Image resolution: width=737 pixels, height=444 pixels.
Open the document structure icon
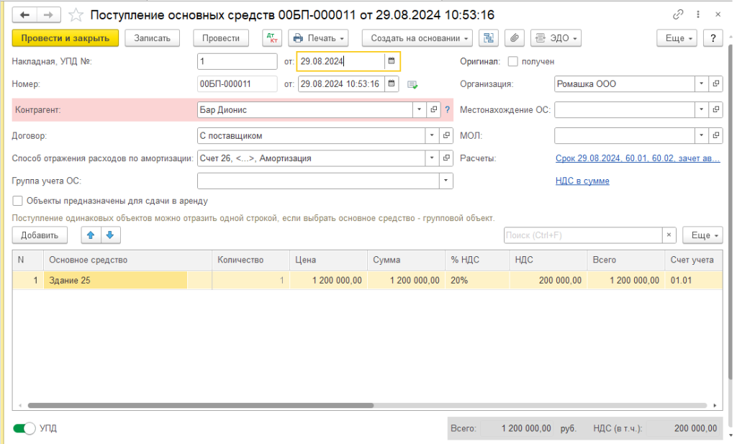489,38
